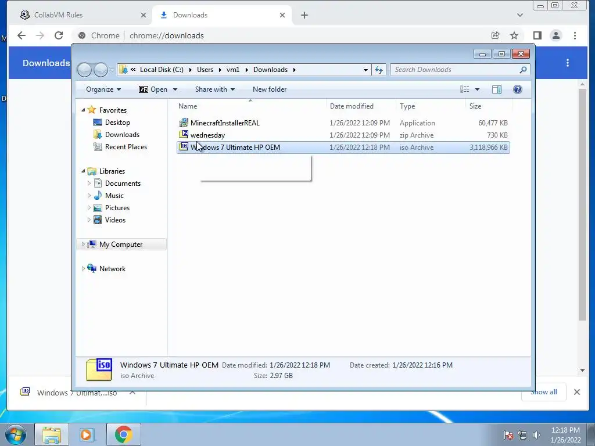Open Windows Explorer from the taskbar
Viewport: 595px width, 446px height.
(x=52, y=434)
